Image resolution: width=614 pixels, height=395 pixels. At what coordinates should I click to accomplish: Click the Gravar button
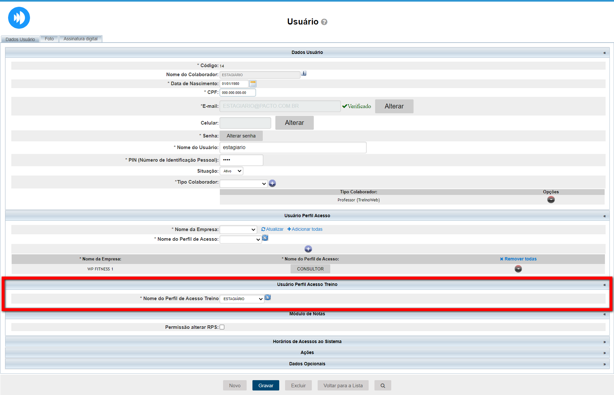tap(266, 386)
